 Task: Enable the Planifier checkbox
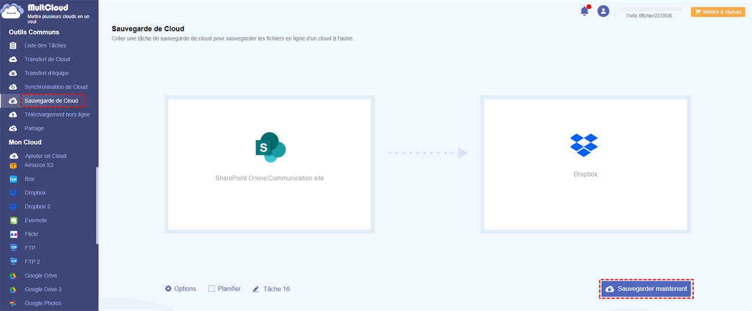212,288
